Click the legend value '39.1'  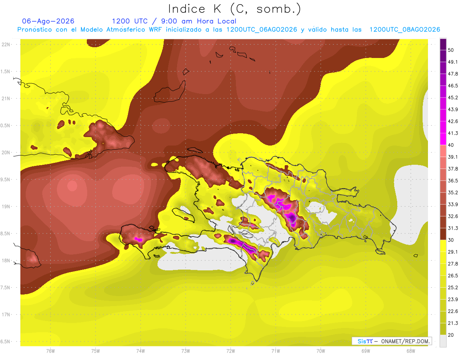[453, 157]
